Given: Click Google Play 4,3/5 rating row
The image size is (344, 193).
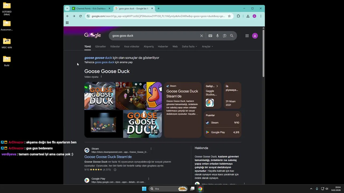Looking at the screenshot, I should 223,132.
